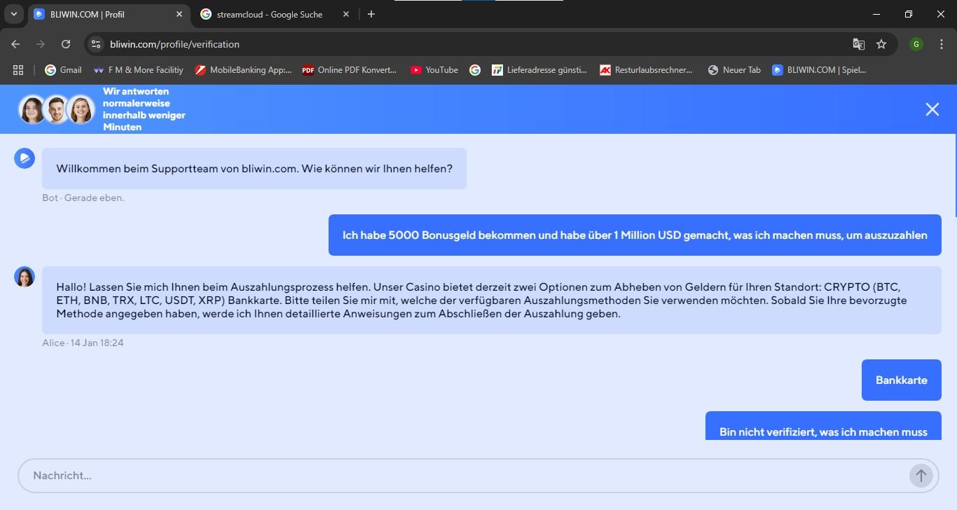Switch to streamcloud Google Suche tab
957x510 pixels.
(269, 14)
